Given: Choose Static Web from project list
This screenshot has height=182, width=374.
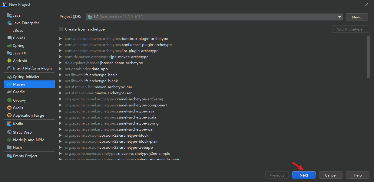Looking at the screenshot, I should [x=22, y=132].
